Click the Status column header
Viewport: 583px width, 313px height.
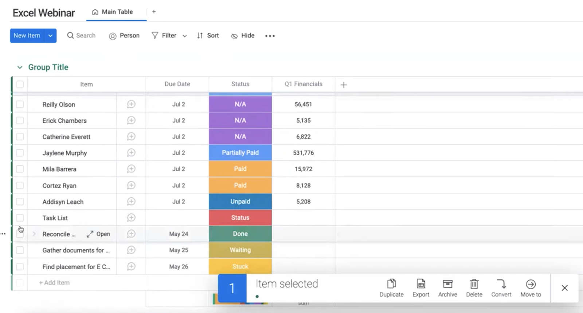point(240,84)
